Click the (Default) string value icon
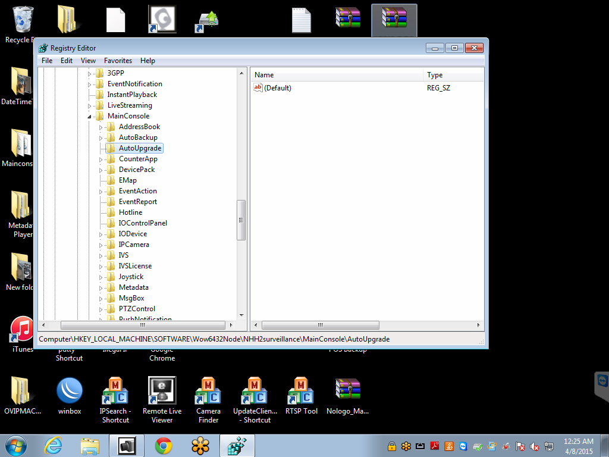 258,87
